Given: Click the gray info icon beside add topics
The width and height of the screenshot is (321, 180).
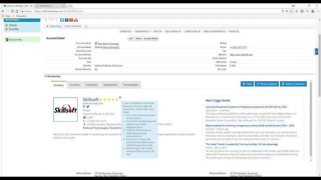Looking at the screenshot, I should pyautogui.click(x=86, y=26).
